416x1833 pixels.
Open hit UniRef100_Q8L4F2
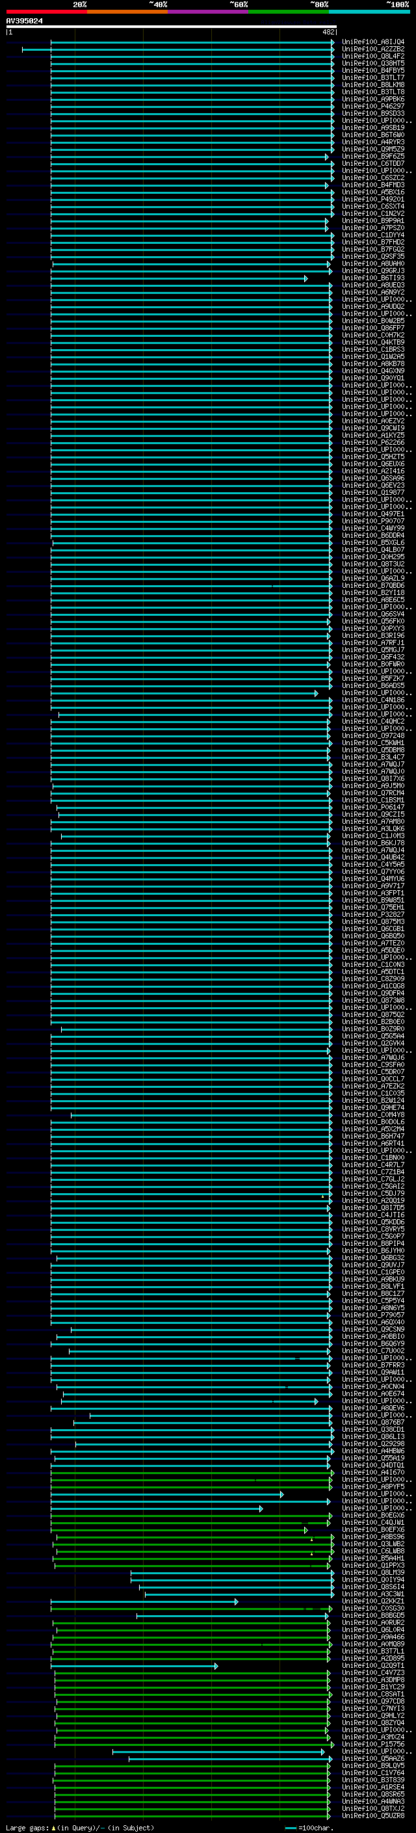(x=373, y=56)
